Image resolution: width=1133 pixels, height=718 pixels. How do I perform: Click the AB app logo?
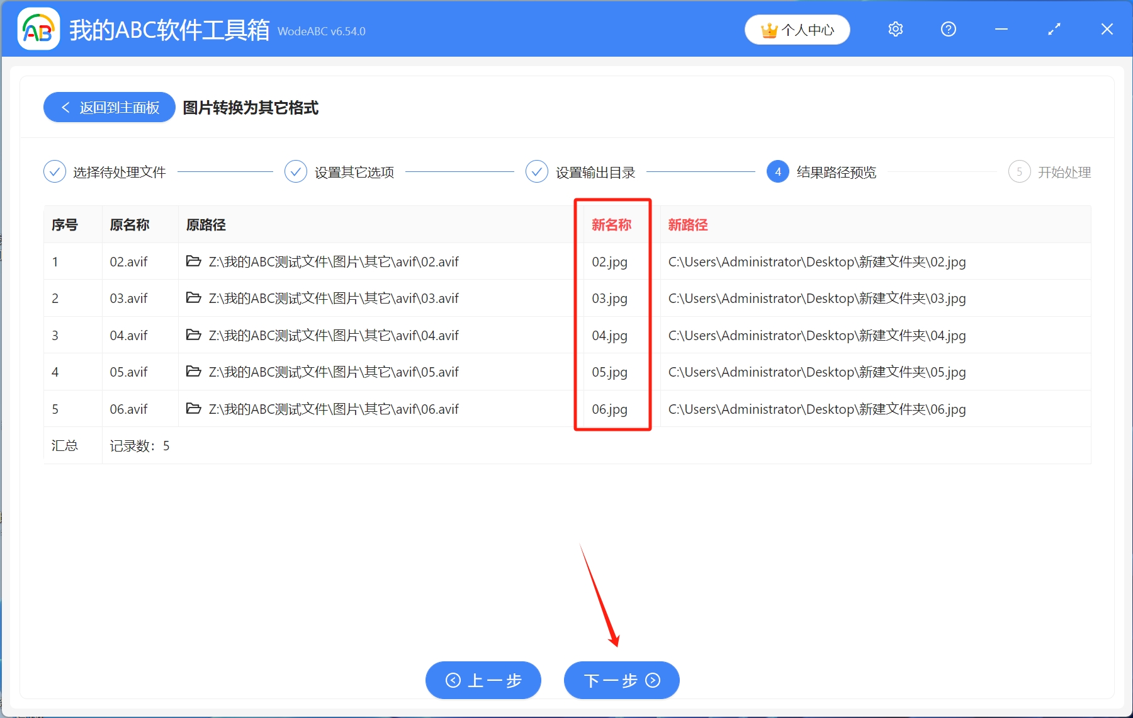click(38, 28)
